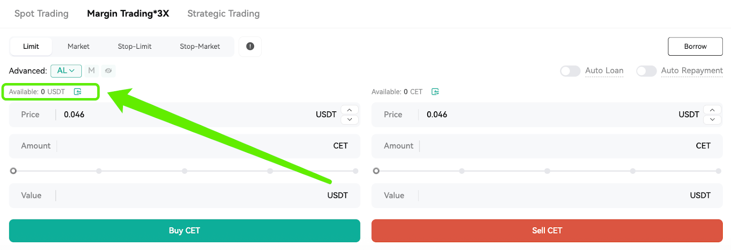
Task: Open the AL advanced dropdown
Action: [x=66, y=71]
